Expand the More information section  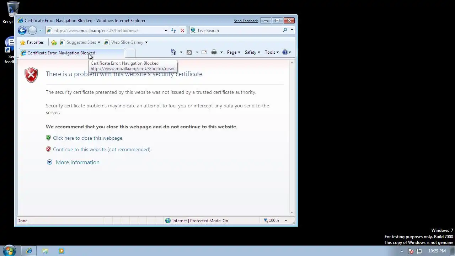click(x=73, y=162)
